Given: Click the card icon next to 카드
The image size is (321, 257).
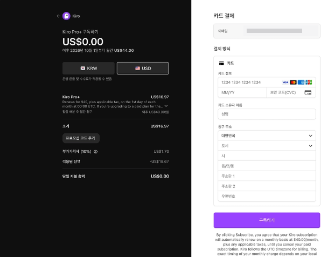Looking at the screenshot, I should pyautogui.click(x=221, y=63).
